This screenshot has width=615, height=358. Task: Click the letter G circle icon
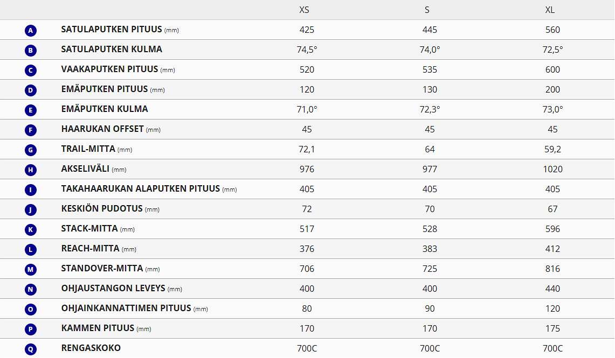click(x=31, y=150)
